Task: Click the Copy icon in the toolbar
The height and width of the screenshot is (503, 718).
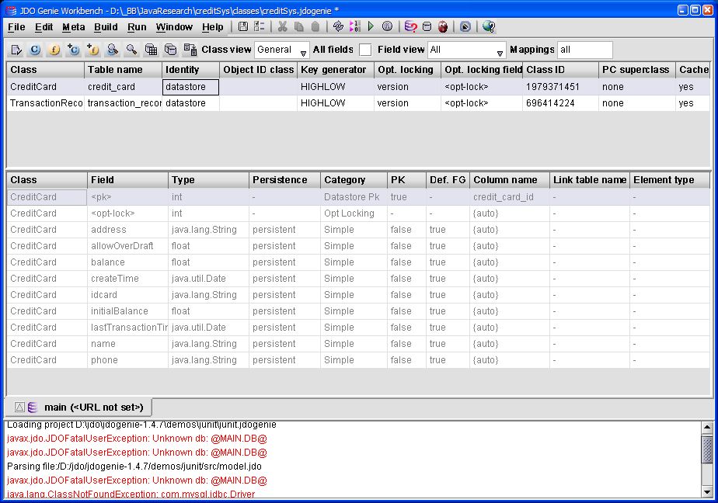Action: coord(299,26)
